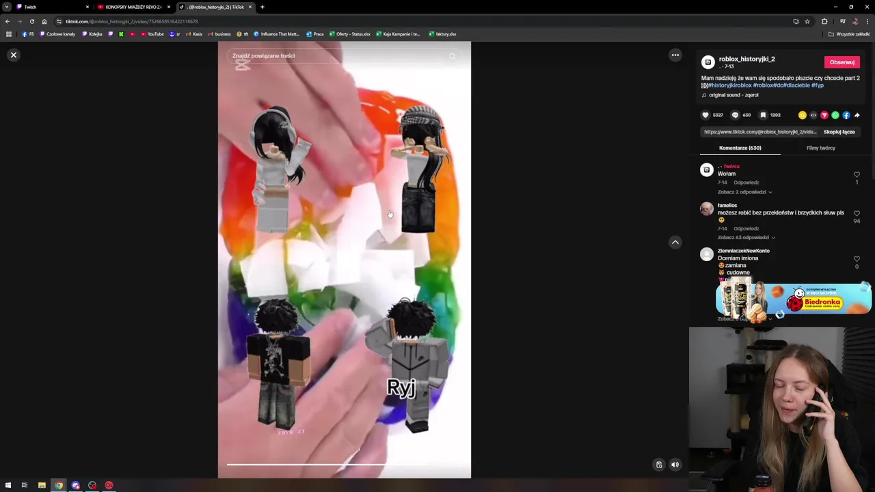The height and width of the screenshot is (492, 875).
Task: Copy link with Skopiuj łącze
Action: (x=839, y=132)
